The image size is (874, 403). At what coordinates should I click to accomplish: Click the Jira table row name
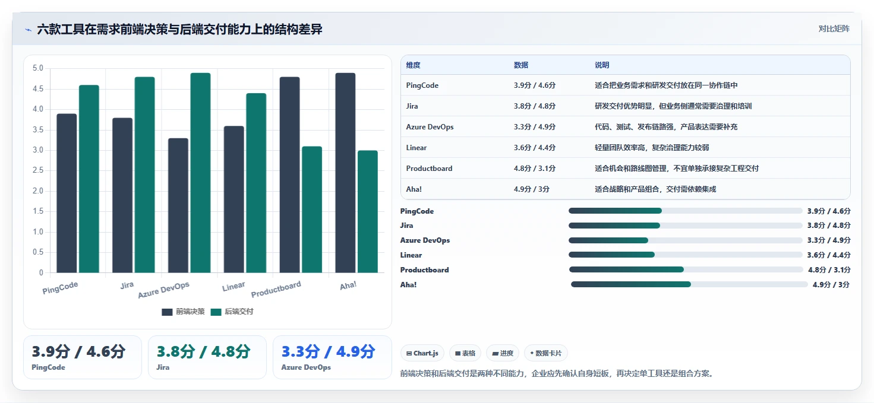click(x=412, y=106)
